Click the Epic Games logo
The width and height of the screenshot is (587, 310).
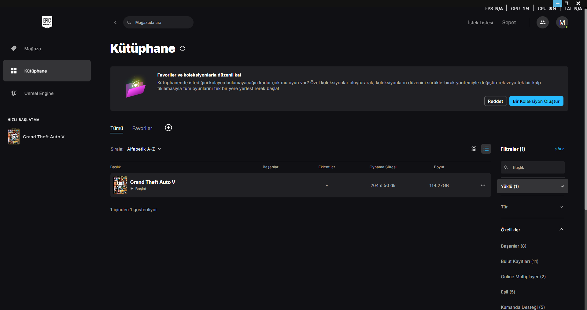47,22
